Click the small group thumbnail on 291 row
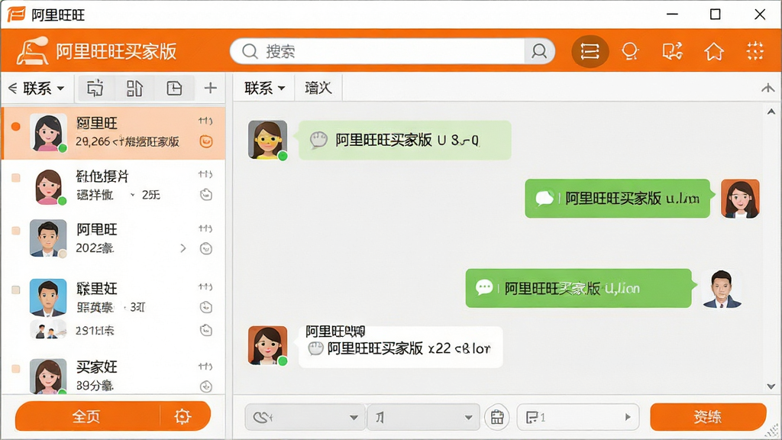 pyautogui.click(x=48, y=330)
